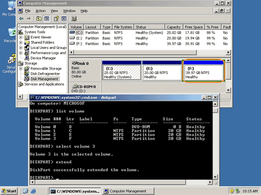This screenshot has width=261, height=195.
Task: Open the Help menu
Action: [84, 11]
